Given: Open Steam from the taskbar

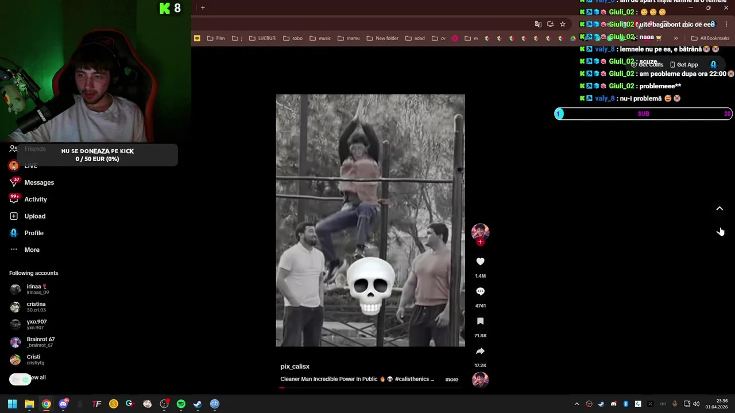Looking at the screenshot, I should point(198,404).
